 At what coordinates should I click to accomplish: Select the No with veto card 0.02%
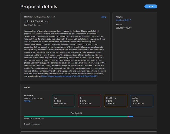coord(116,101)
